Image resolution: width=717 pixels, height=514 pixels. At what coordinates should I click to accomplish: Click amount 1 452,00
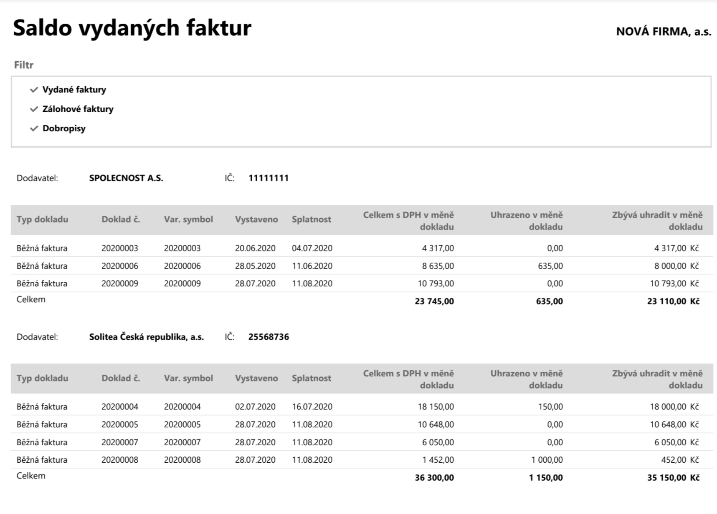438,460
